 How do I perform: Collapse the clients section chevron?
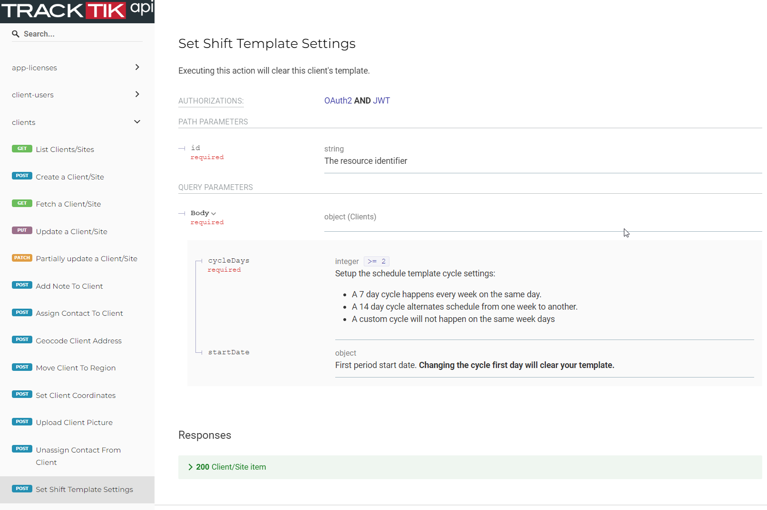point(137,122)
